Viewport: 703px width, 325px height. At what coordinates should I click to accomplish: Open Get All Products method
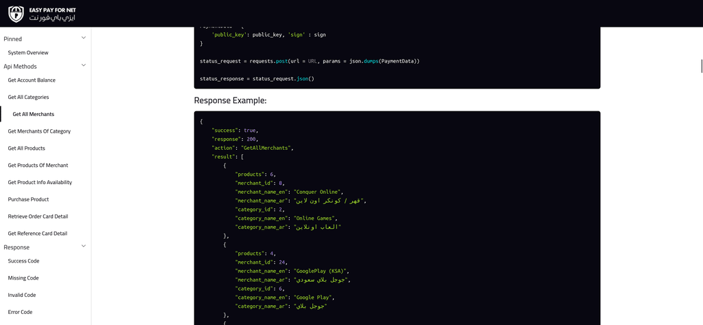[x=27, y=148]
